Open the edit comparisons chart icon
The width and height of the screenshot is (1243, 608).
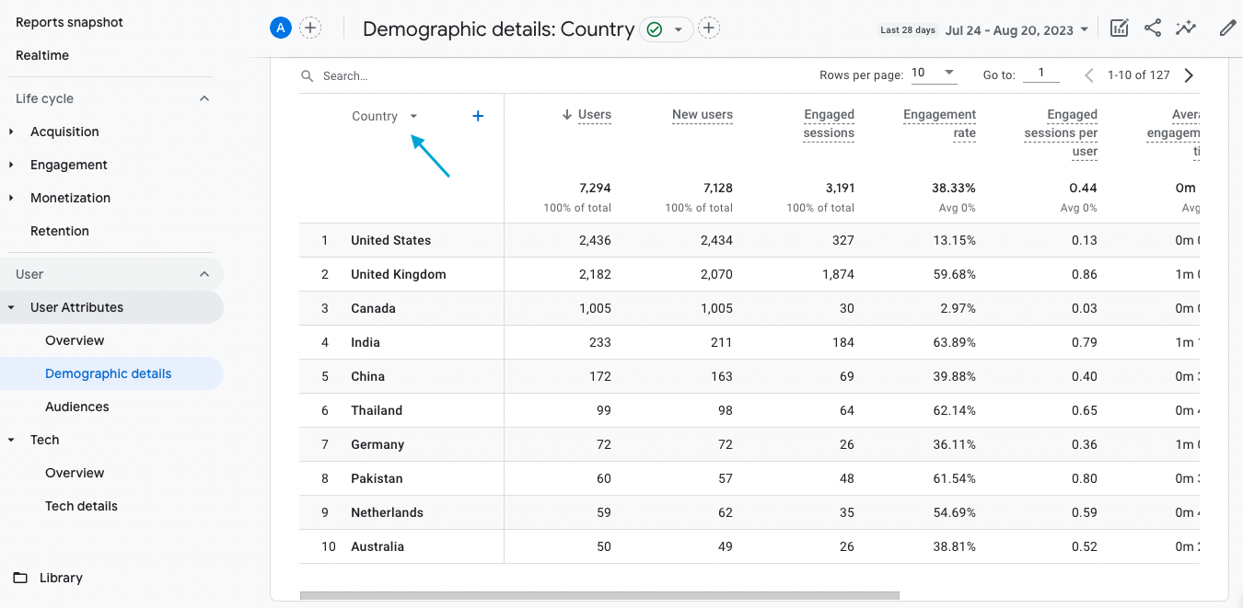click(1119, 29)
